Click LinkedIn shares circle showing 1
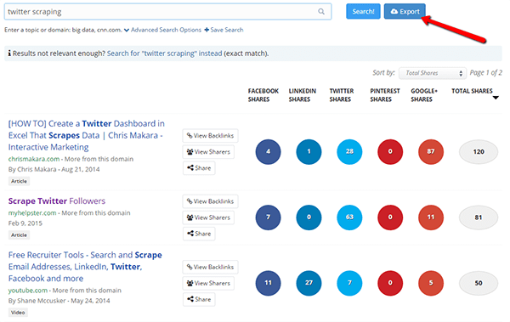This screenshot has height=322, width=510. (x=309, y=151)
